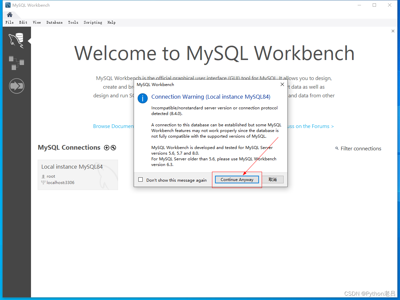Click the MySQL Workbench title bar app icon
The height and width of the screenshot is (300, 400).
click(x=8, y=5)
